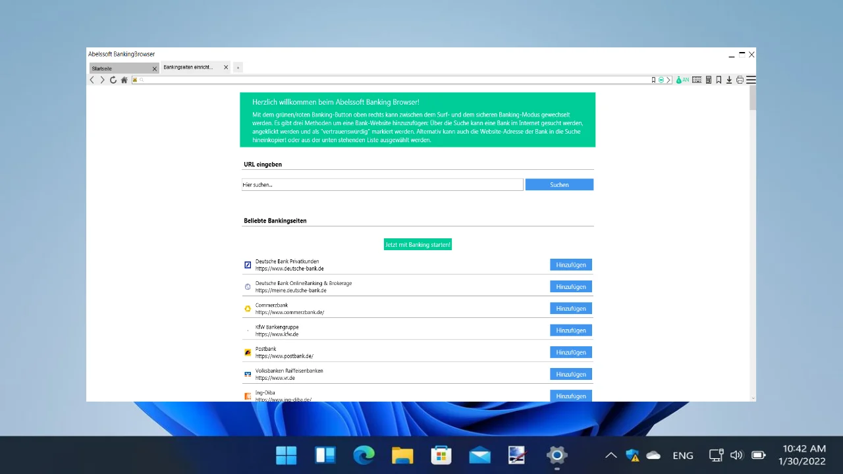Click the 'Beliebte Bankingseiten' heading

tap(275, 221)
